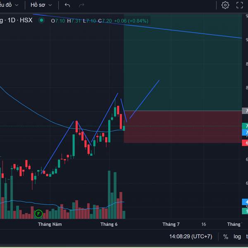Select the long descending blue trendline
Screen dimensions: 248x248
click(138, 26)
